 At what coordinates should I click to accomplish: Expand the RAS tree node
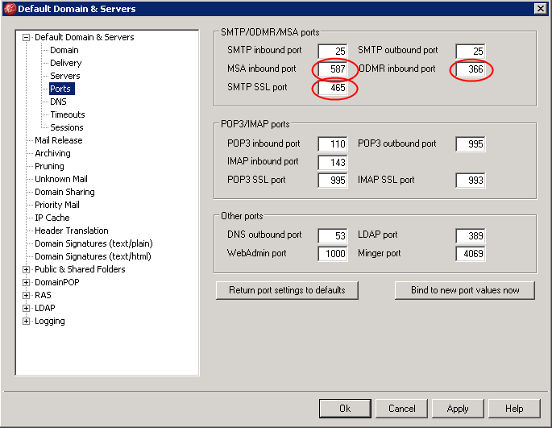point(26,295)
